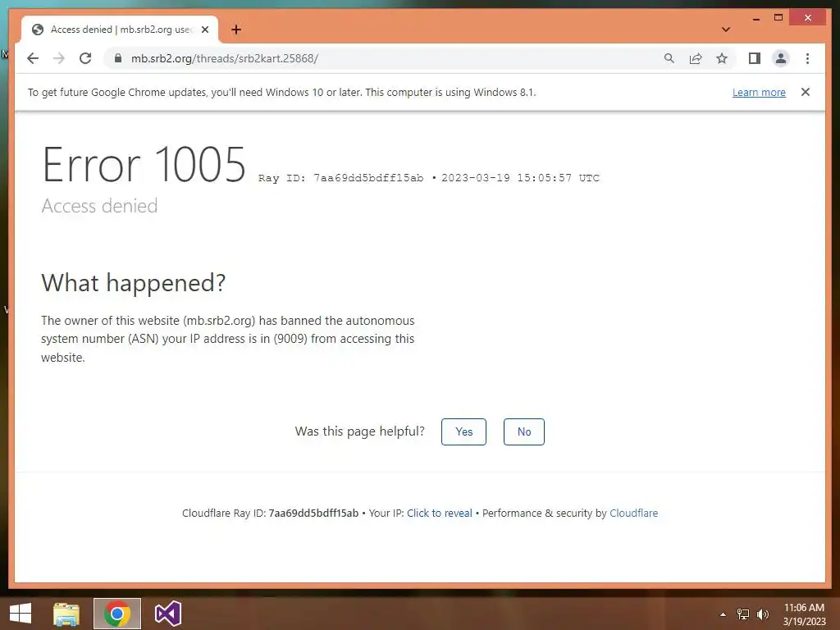Viewport: 840px width, 630px height.
Task: Click to reveal your IP address
Action: click(x=440, y=514)
